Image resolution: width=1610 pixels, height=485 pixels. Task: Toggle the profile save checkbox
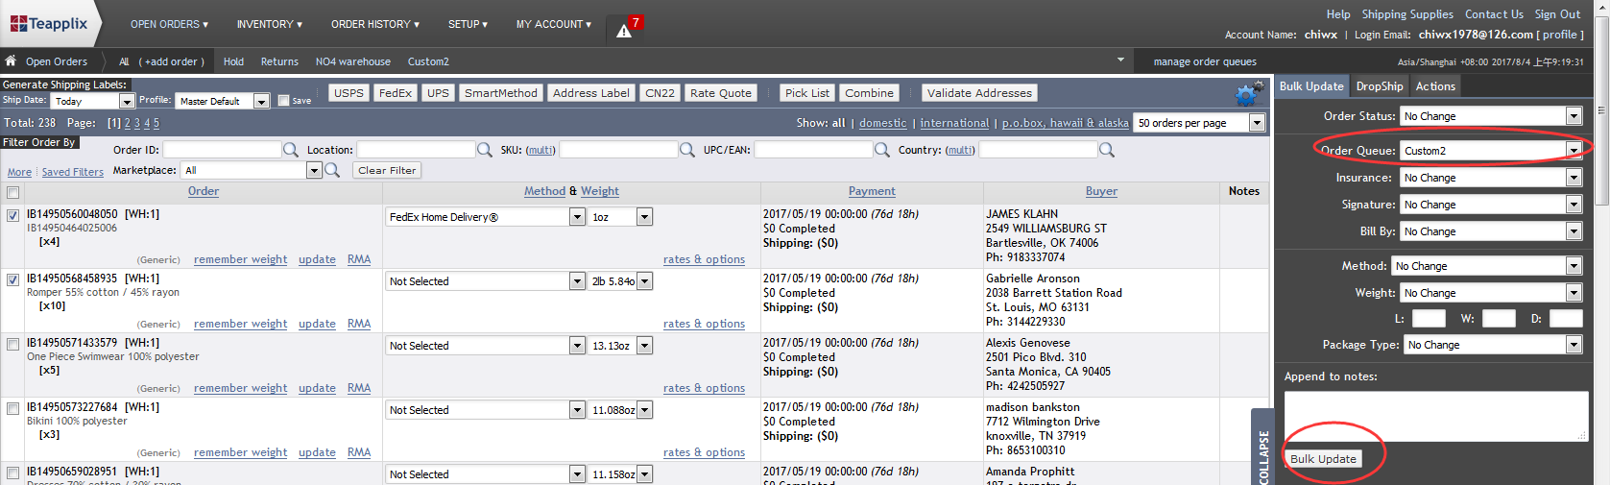[283, 100]
